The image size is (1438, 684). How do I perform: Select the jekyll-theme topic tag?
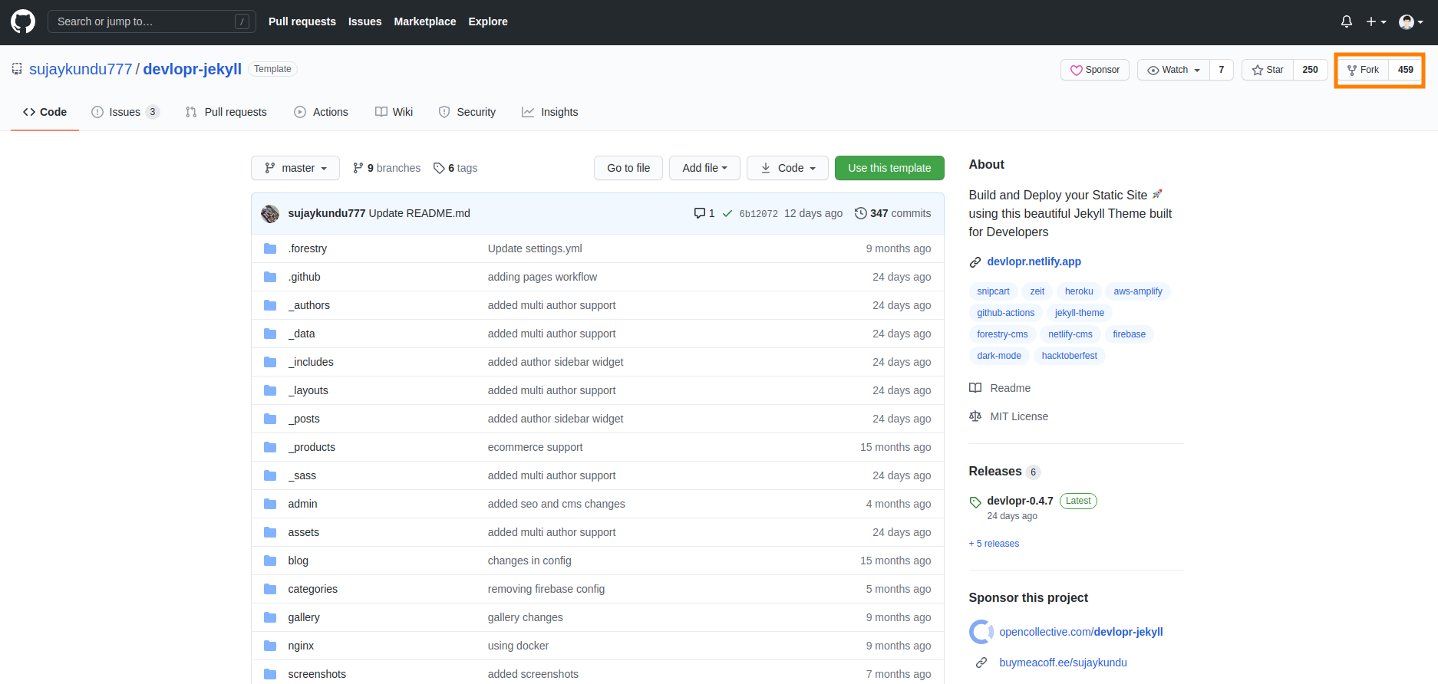tap(1080, 313)
